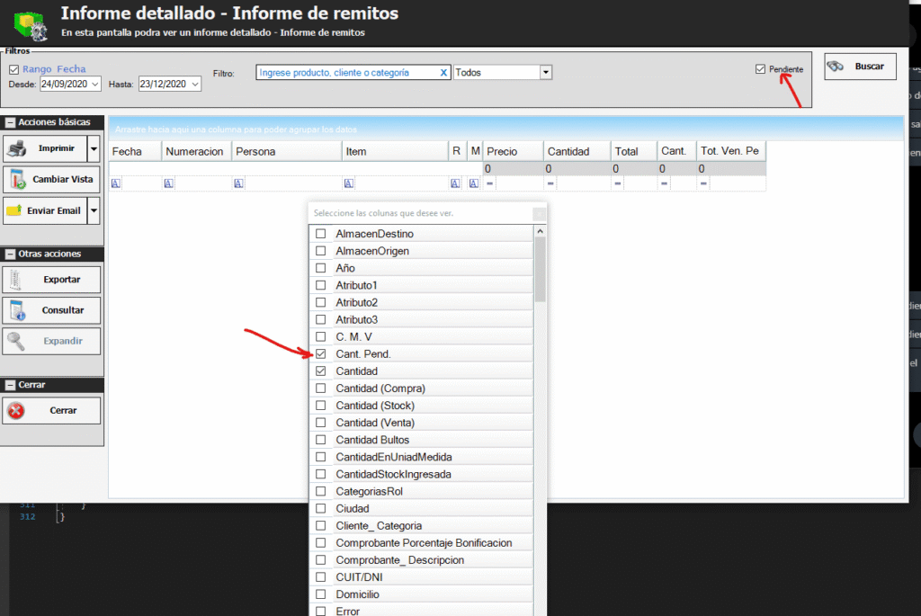Clear the filter text with the X icon
The height and width of the screenshot is (616, 921).
pos(443,73)
